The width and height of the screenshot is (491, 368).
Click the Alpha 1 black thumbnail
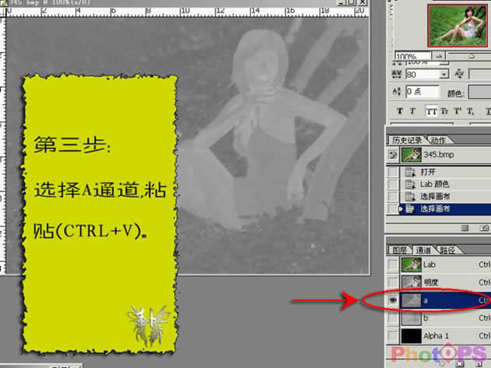click(412, 336)
